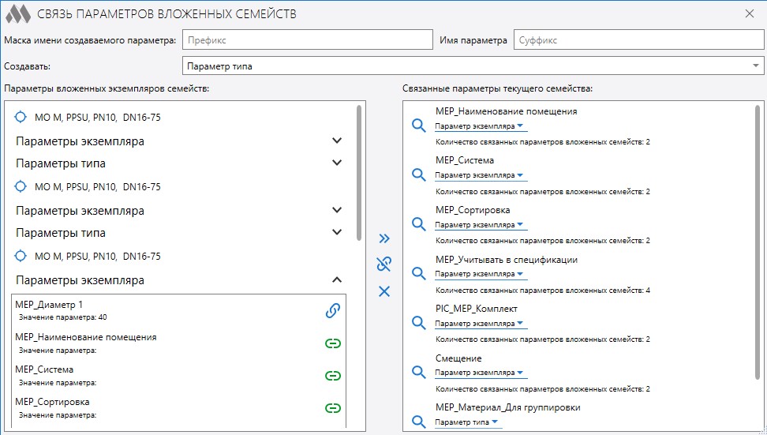
Task: Click magnifier icon beside PIC_МЕР_Комплект
Action: click(419, 322)
